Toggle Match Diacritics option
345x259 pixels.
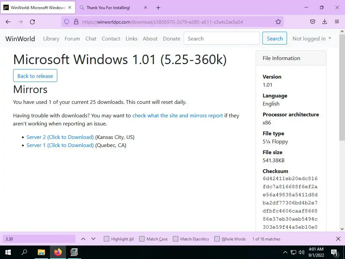click(x=175, y=239)
